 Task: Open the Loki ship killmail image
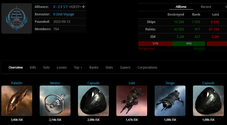[x=132, y=101]
